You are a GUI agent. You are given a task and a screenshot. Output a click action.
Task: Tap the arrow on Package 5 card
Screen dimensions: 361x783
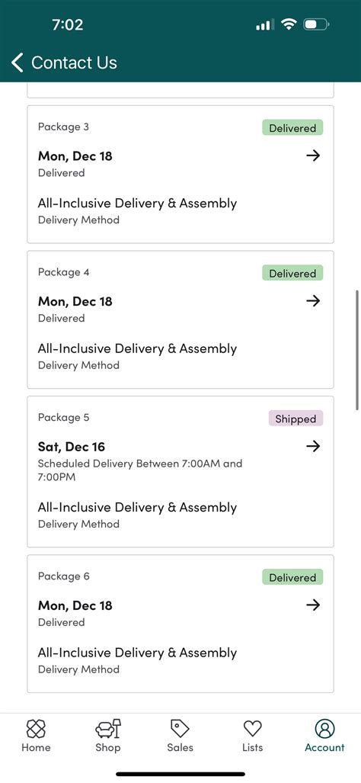coord(313,446)
